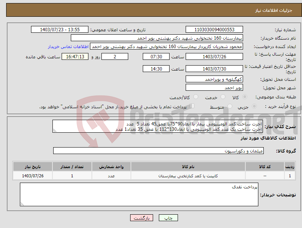Click the goods group مبلمان و دکوراسیون field
Image resolution: width=302 pixels, height=228 pixels.
pyautogui.click(x=158, y=151)
